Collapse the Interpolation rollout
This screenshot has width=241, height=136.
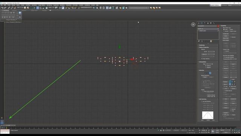click(208, 62)
